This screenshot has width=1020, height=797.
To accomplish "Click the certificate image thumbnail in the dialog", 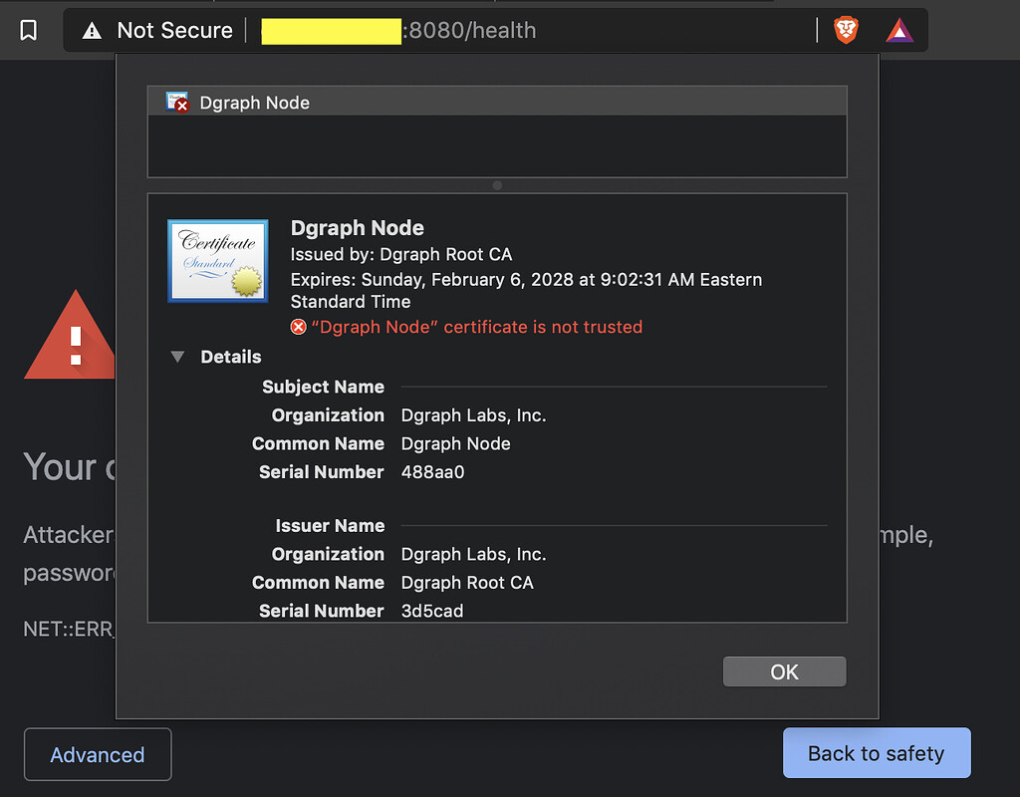I will (x=218, y=260).
